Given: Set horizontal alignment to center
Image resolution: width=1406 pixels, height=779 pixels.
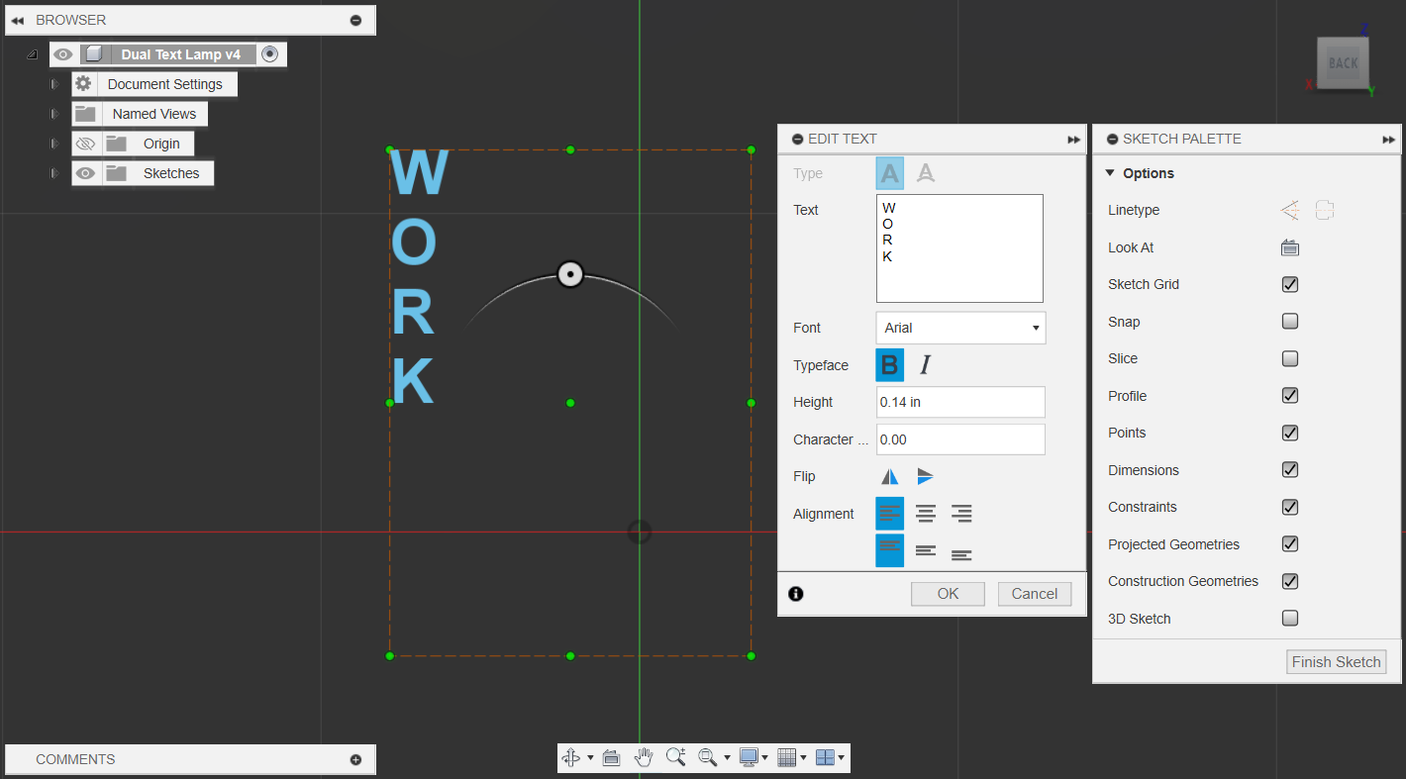Looking at the screenshot, I should click(926, 514).
